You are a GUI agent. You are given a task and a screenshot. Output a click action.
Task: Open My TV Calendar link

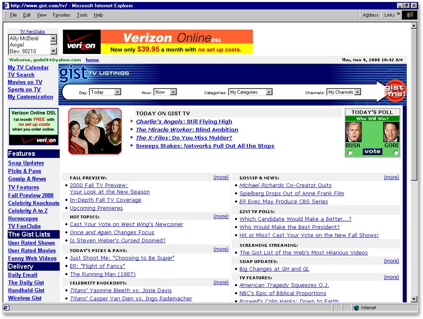[28, 67]
